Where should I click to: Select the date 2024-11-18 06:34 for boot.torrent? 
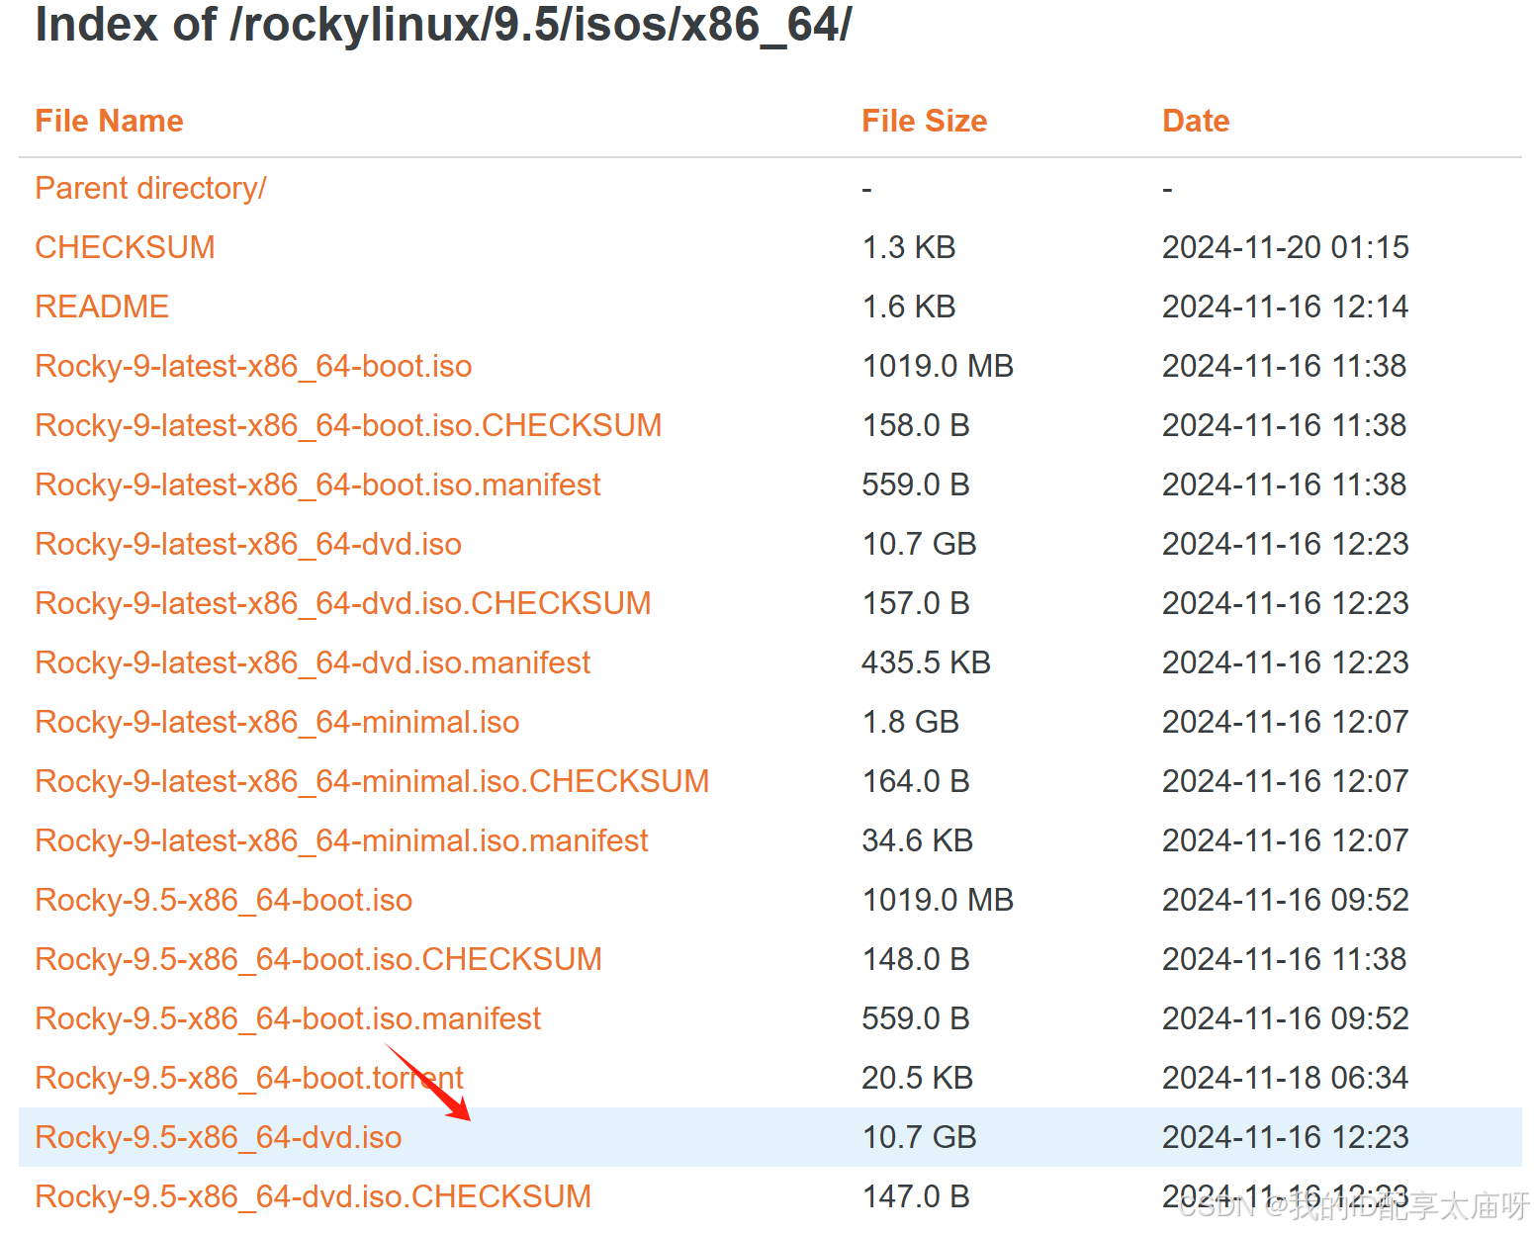1286,1078
